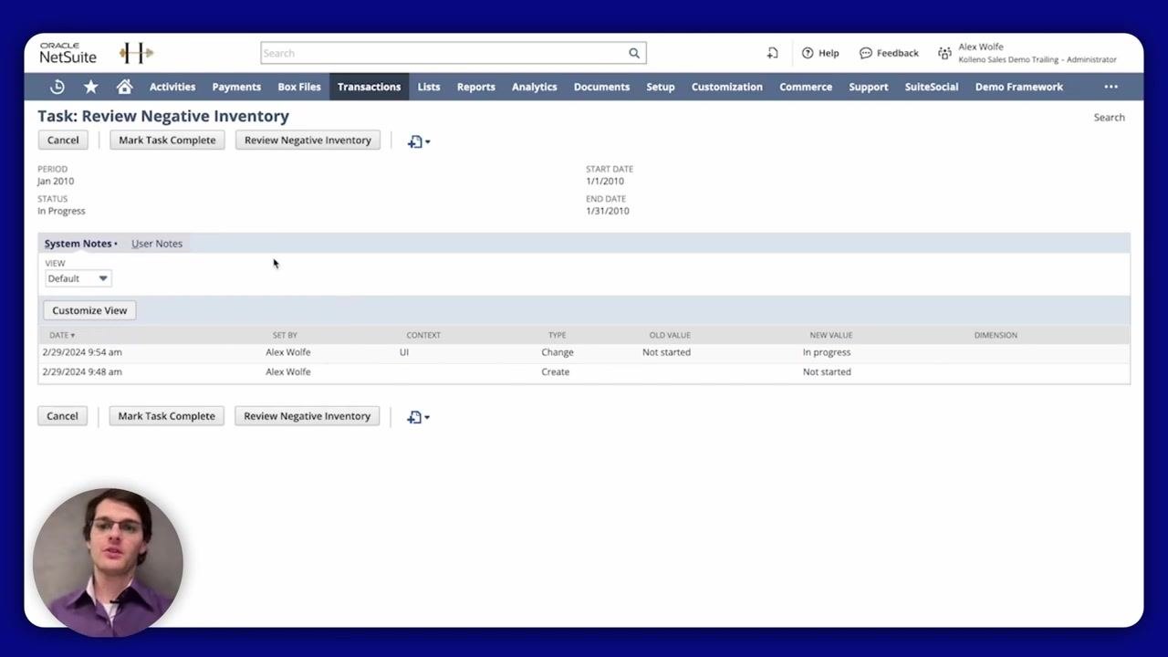The width and height of the screenshot is (1168, 657).
Task: Open the Reports menu
Action: (x=476, y=87)
